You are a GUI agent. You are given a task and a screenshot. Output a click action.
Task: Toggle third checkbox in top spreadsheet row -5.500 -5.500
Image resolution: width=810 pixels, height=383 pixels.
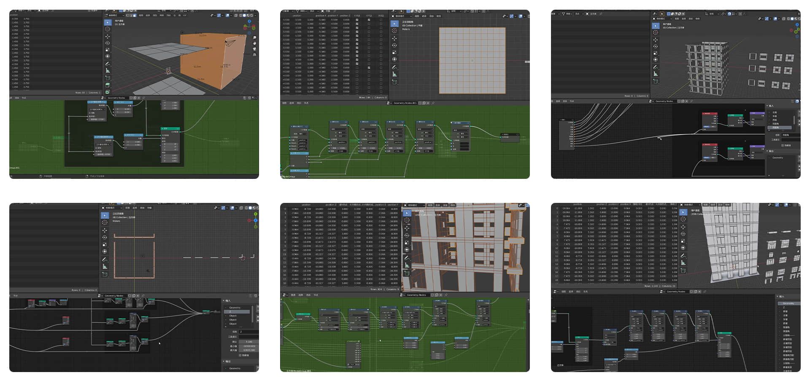point(381,20)
